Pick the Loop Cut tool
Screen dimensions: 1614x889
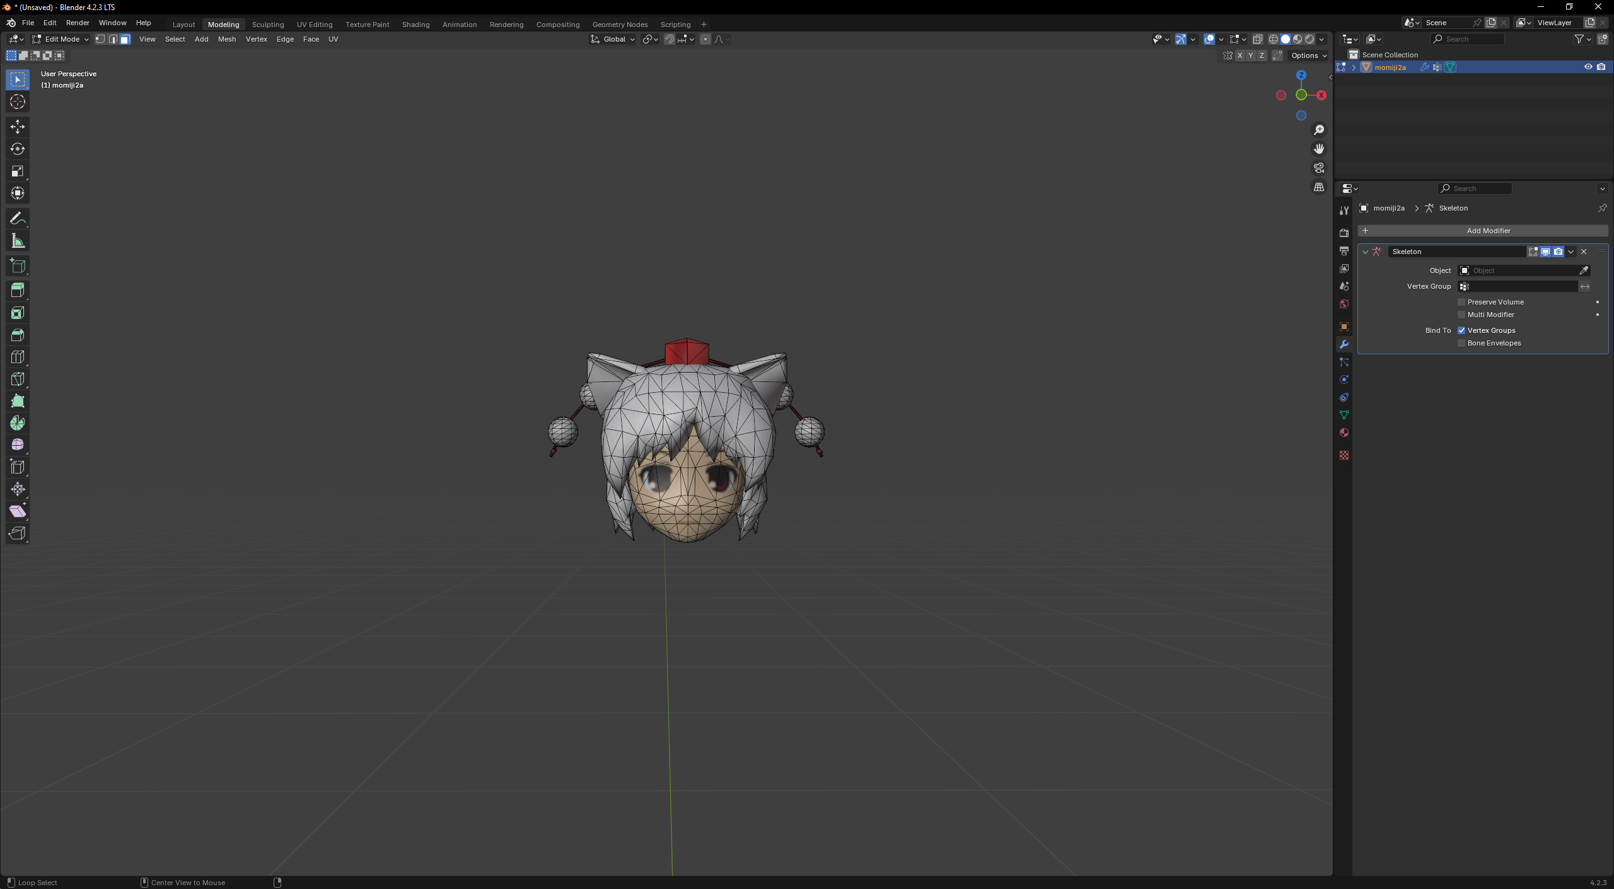tap(18, 357)
